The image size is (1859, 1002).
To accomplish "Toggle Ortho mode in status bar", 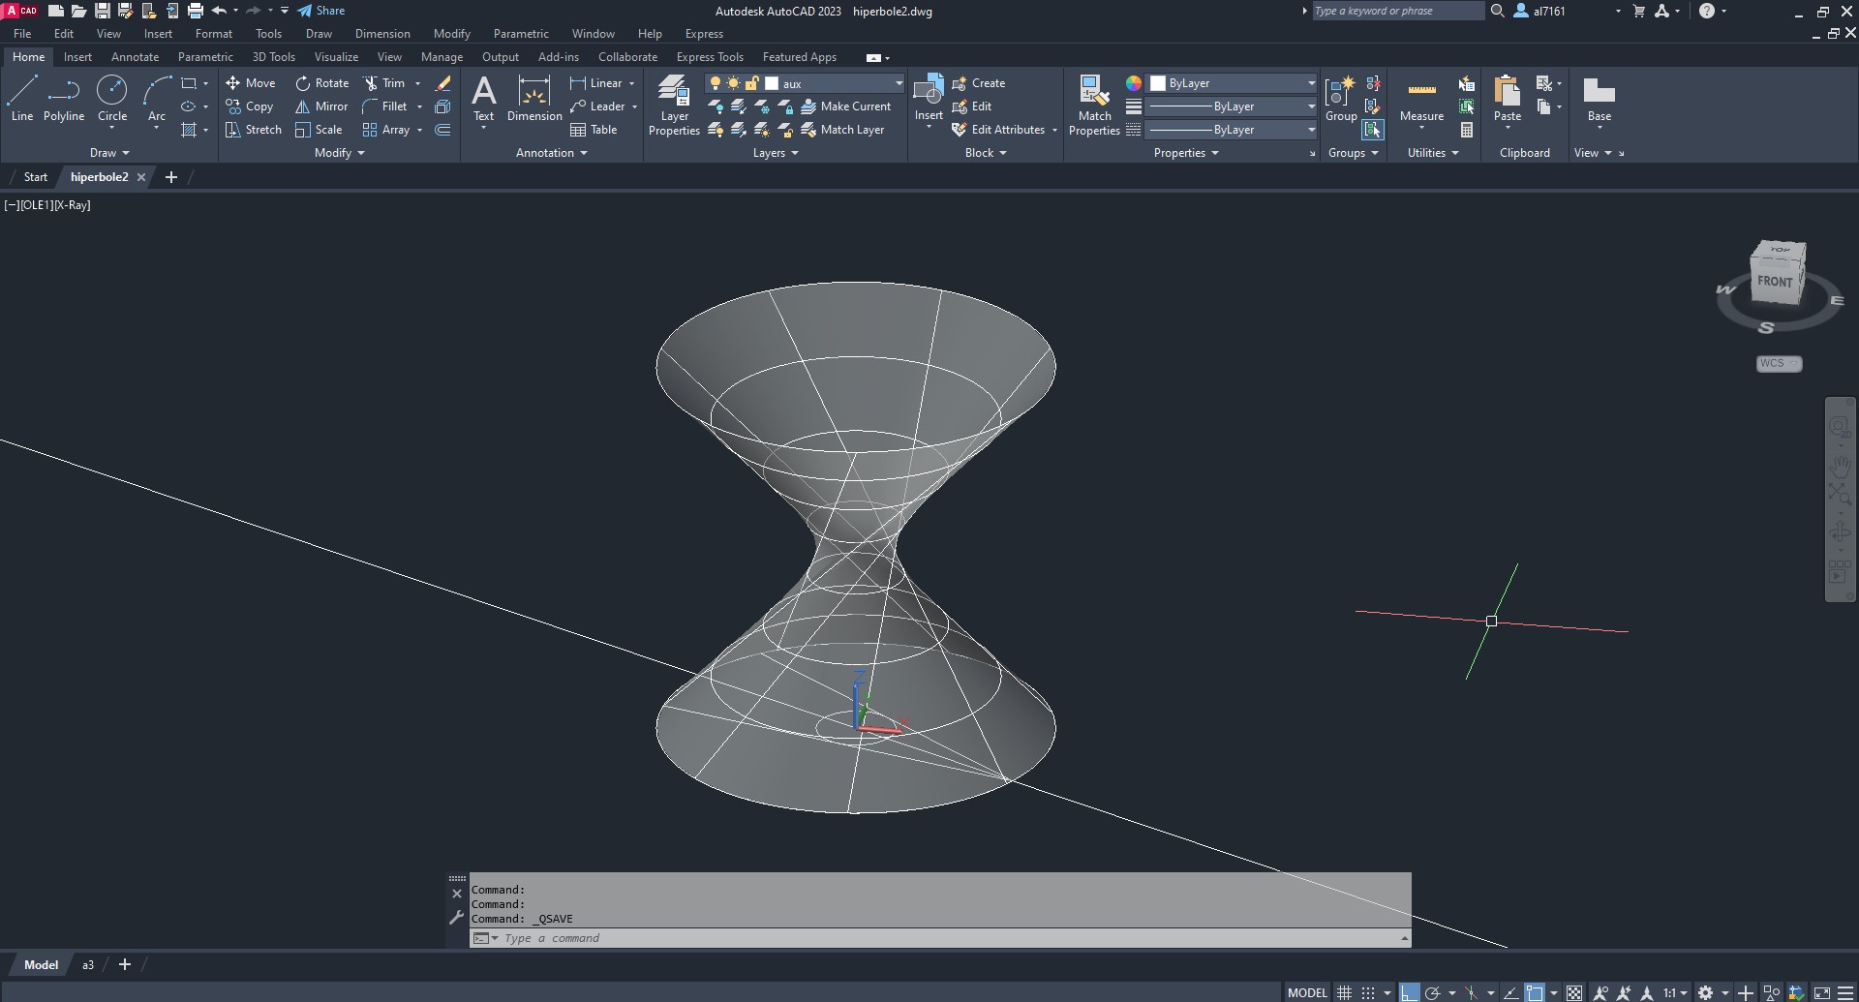I will 1409,992.
